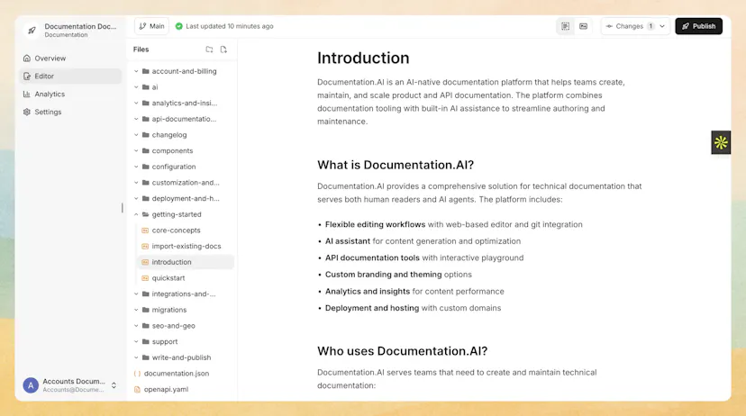Image resolution: width=746 pixels, height=416 pixels.
Task: Click the openapi.yaml file icon
Action: 137,389
